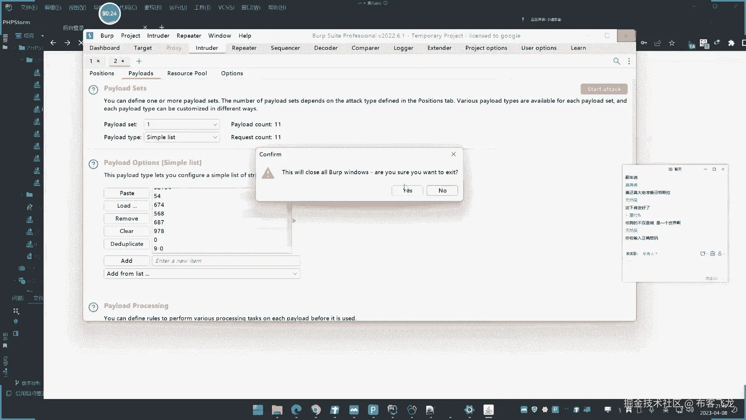Viewport: 746px width, 420px height.
Task: Open the browser extensions puzzle icon
Action: click(731, 43)
